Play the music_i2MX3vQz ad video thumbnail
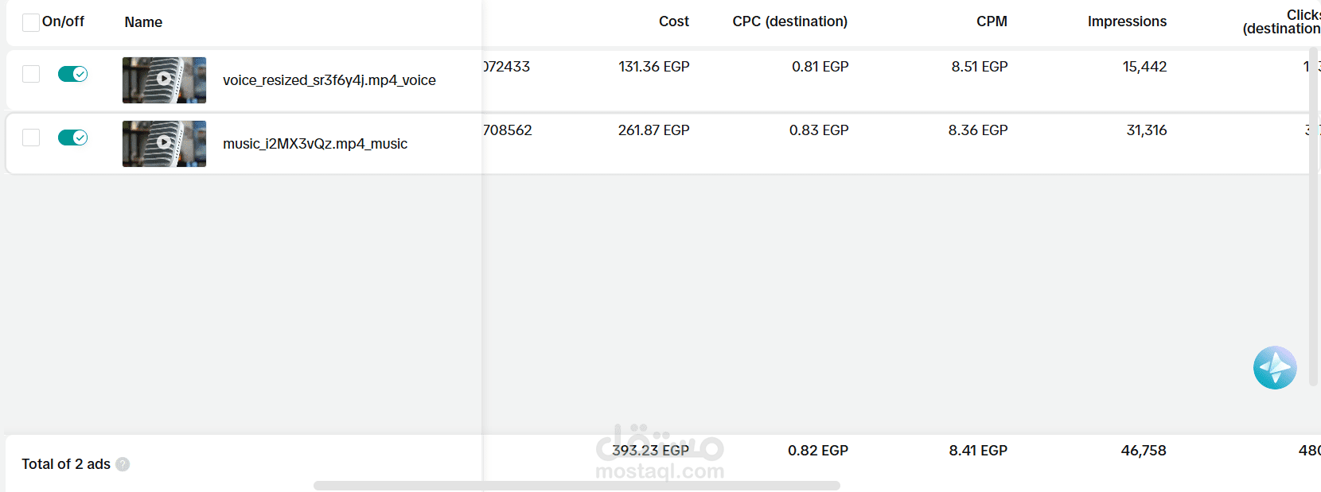The width and height of the screenshot is (1321, 492). tap(164, 143)
